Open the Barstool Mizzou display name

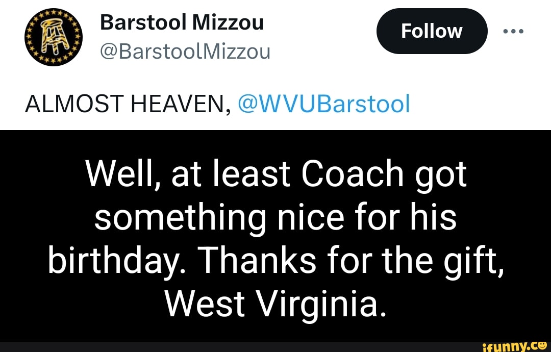coord(182,22)
